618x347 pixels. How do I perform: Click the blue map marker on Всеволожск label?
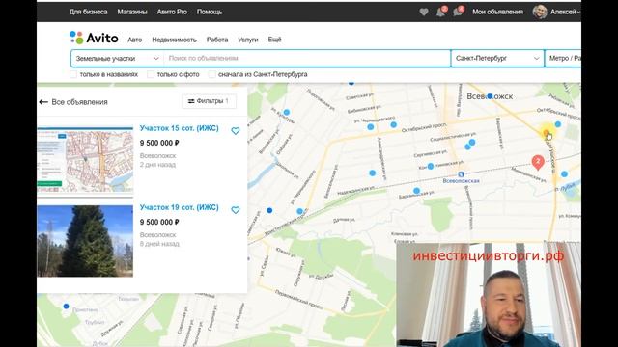(x=490, y=96)
